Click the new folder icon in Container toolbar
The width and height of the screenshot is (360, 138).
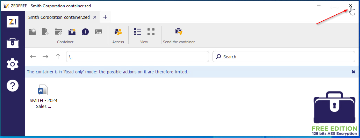coord(32,32)
